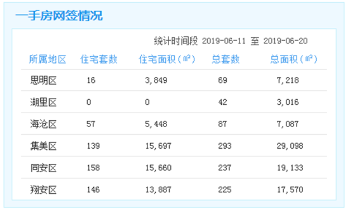Click 住宅面积 value 0 in 湖里区 row
This screenshot has width=349, height=210.
pos(147,102)
